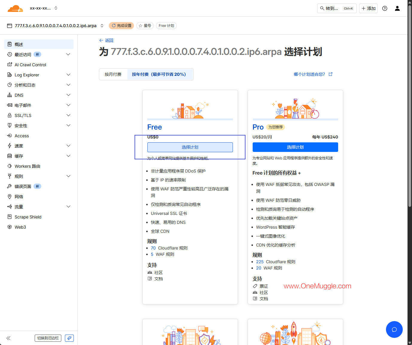Click the 转到 search field

coord(337,8)
